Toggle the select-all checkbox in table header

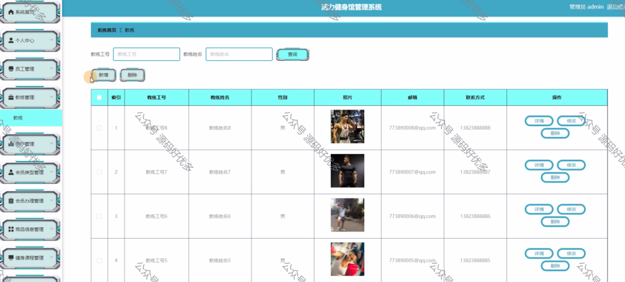click(99, 97)
